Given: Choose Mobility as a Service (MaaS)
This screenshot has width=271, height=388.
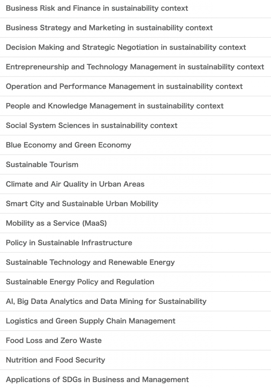Looking at the screenshot, I should 135,223.
